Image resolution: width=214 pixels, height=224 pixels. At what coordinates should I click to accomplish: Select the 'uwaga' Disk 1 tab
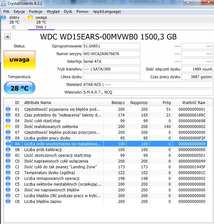(x=41, y=22)
